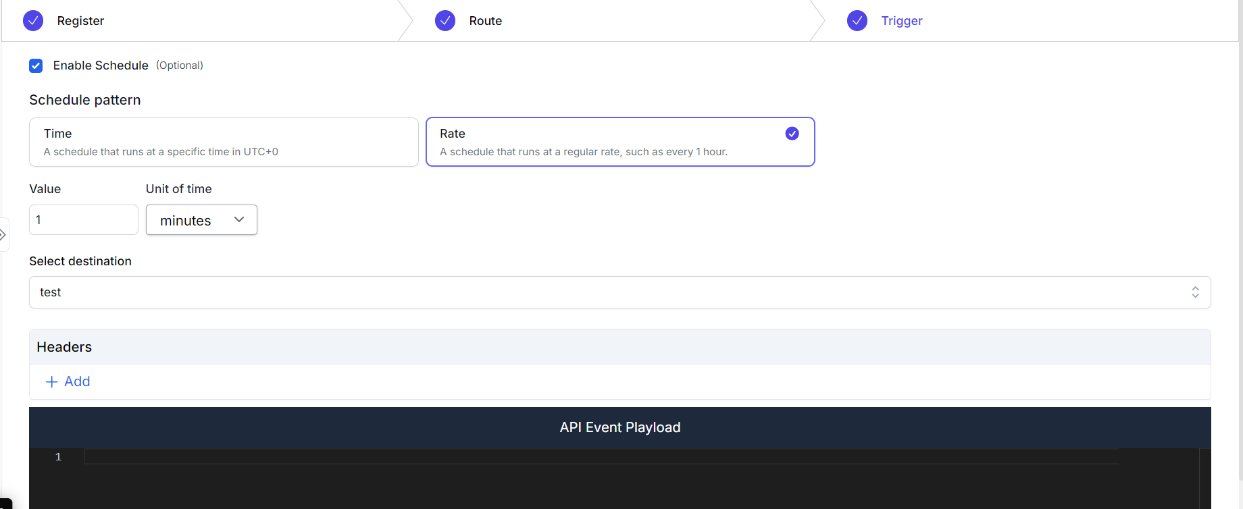Click the Headers section title
Viewport: 1243px width, 509px height.
[x=64, y=347]
